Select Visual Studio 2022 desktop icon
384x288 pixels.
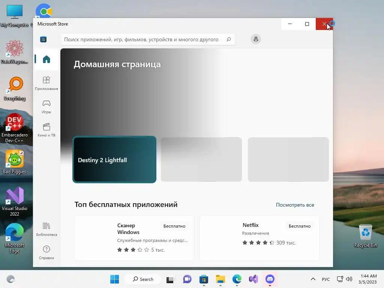pos(15,201)
